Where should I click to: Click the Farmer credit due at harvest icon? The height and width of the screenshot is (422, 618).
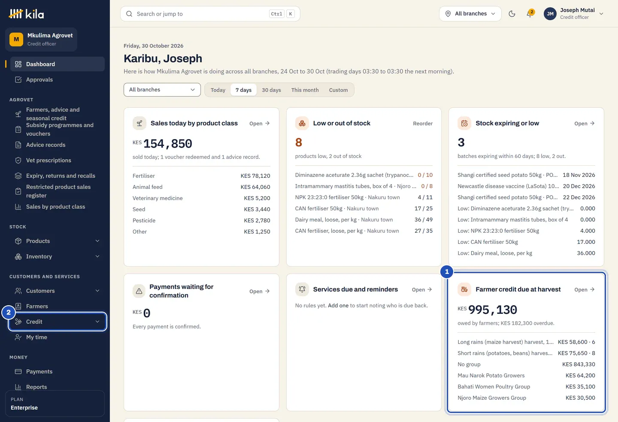pyautogui.click(x=464, y=289)
